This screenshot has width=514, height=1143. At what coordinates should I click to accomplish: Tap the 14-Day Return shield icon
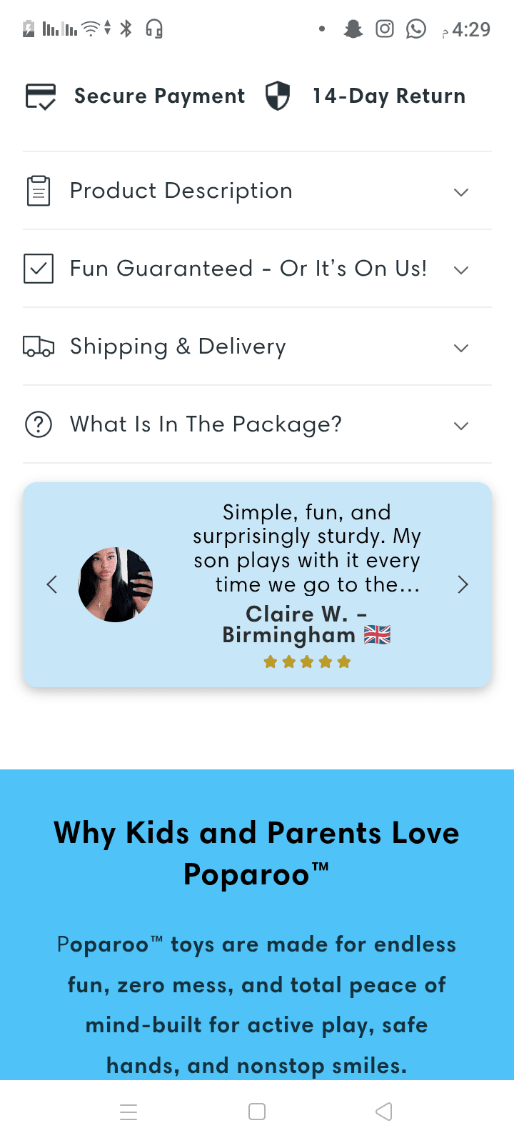pyautogui.click(x=278, y=96)
